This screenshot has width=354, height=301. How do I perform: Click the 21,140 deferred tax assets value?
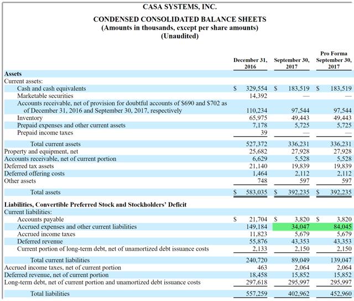click(258, 166)
